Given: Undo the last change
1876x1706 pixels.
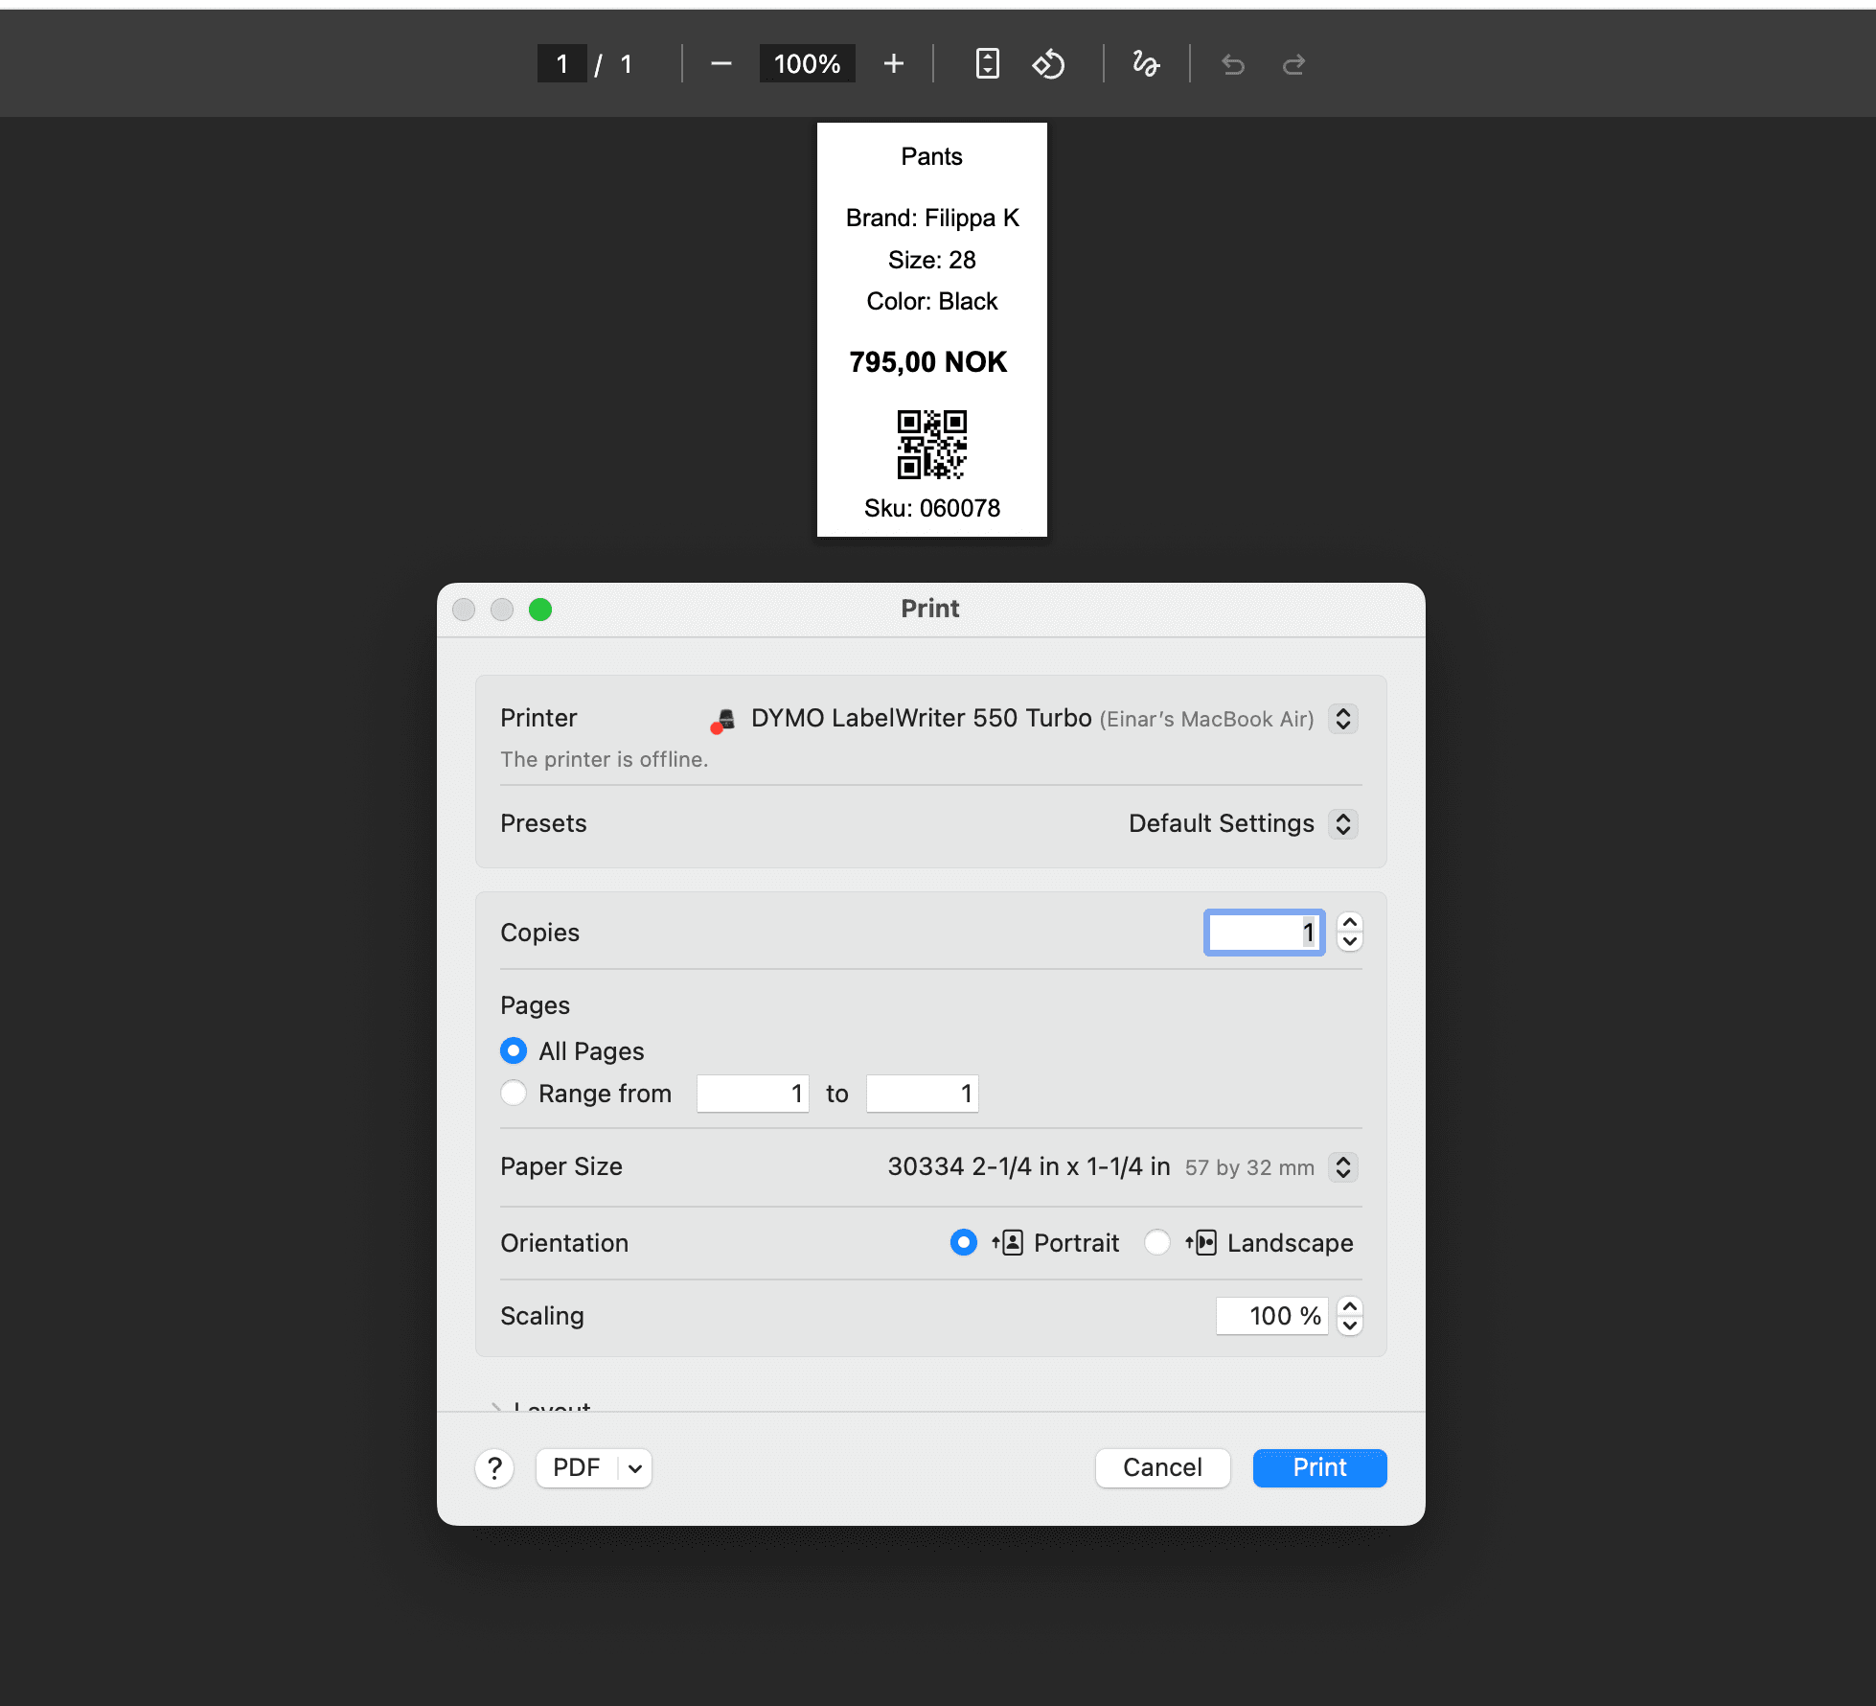Looking at the screenshot, I should tap(1232, 63).
